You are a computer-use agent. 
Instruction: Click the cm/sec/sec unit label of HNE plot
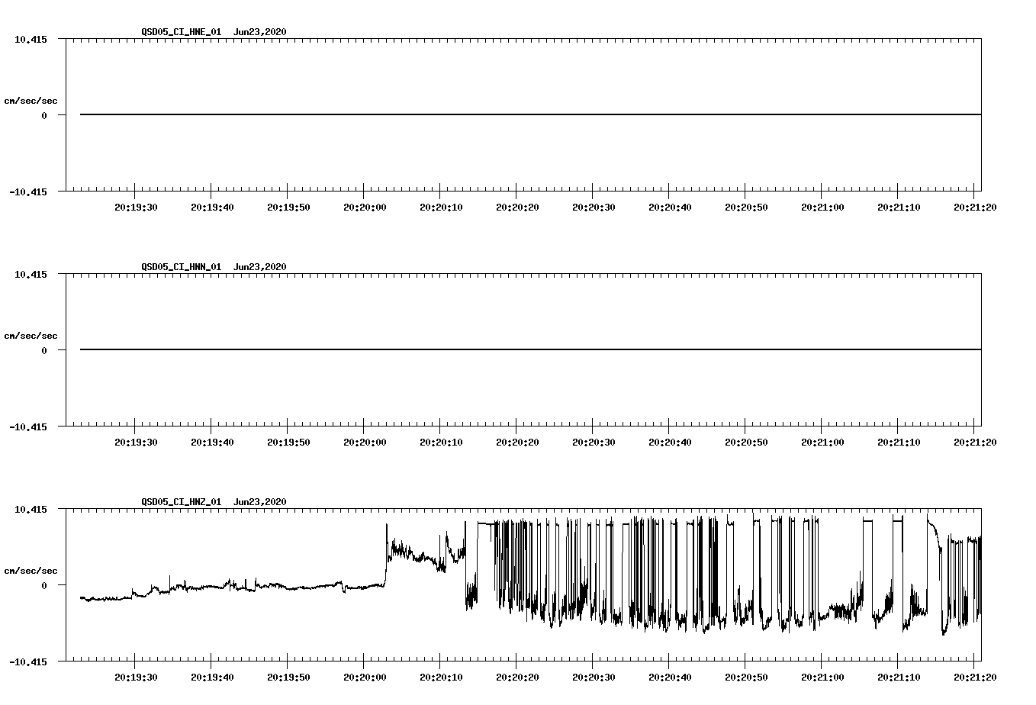tap(31, 101)
